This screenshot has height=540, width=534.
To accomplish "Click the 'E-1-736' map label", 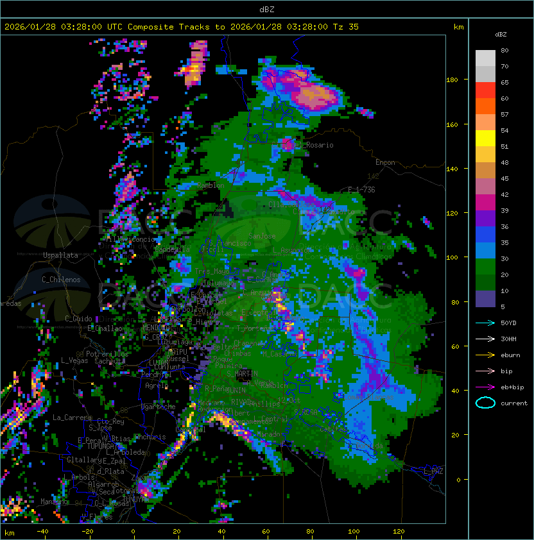I will click(361, 190).
